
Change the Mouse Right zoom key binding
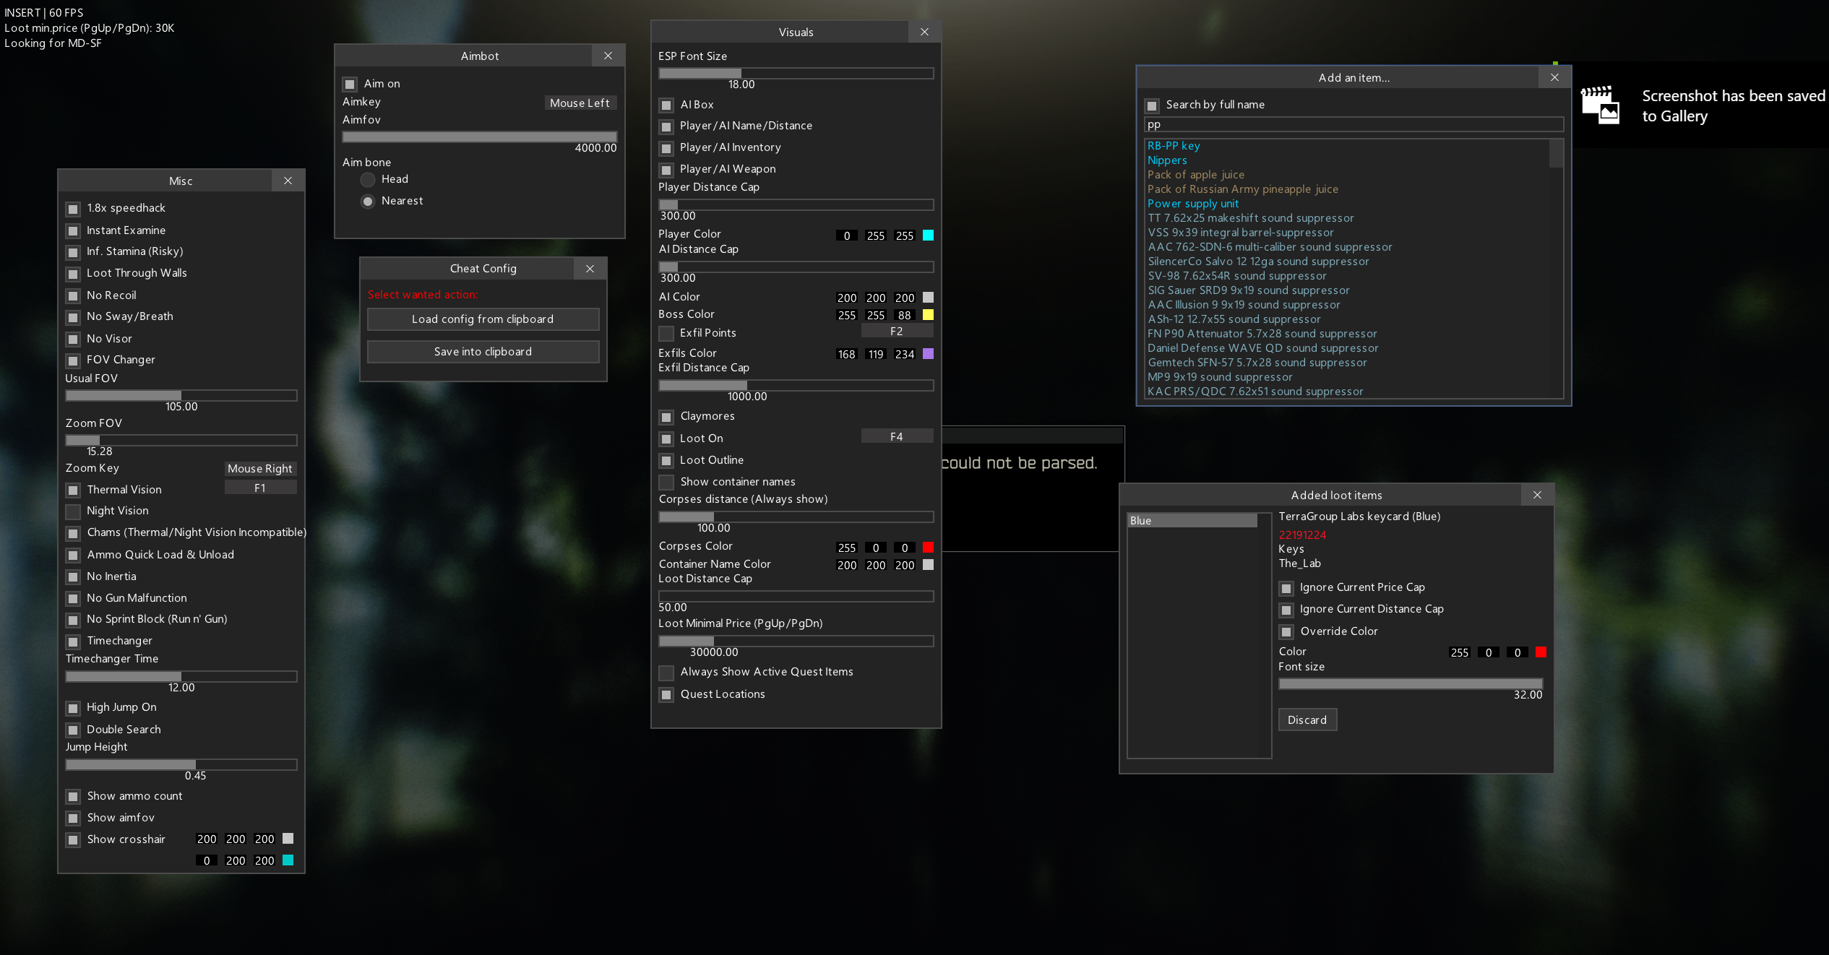pos(259,468)
